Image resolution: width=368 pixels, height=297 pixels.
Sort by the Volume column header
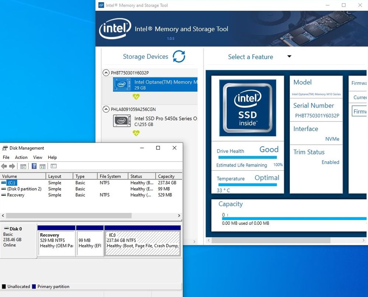tap(23, 176)
